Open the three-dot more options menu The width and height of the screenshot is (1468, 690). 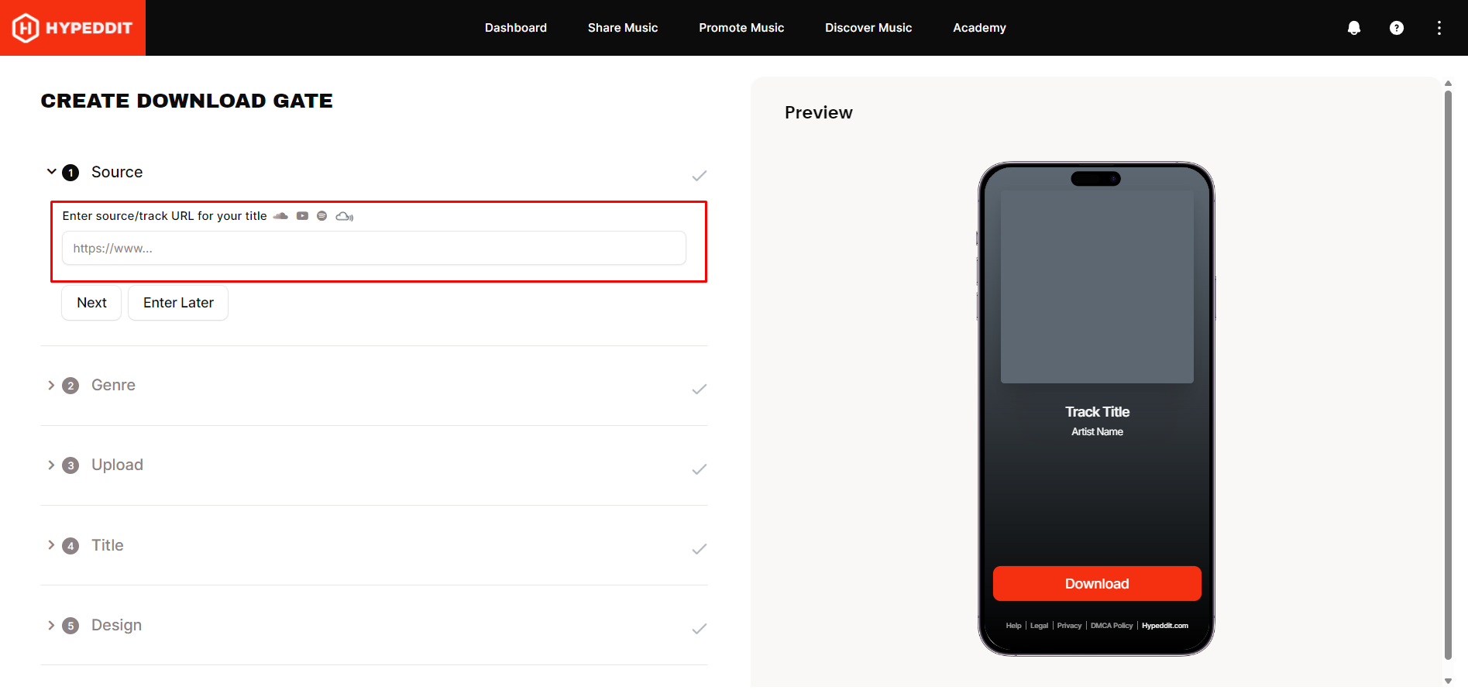(x=1439, y=28)
